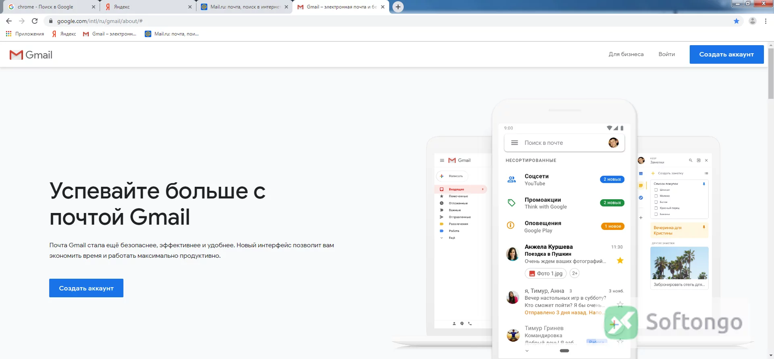Click Написать compose button in mockup

(452, 176)
